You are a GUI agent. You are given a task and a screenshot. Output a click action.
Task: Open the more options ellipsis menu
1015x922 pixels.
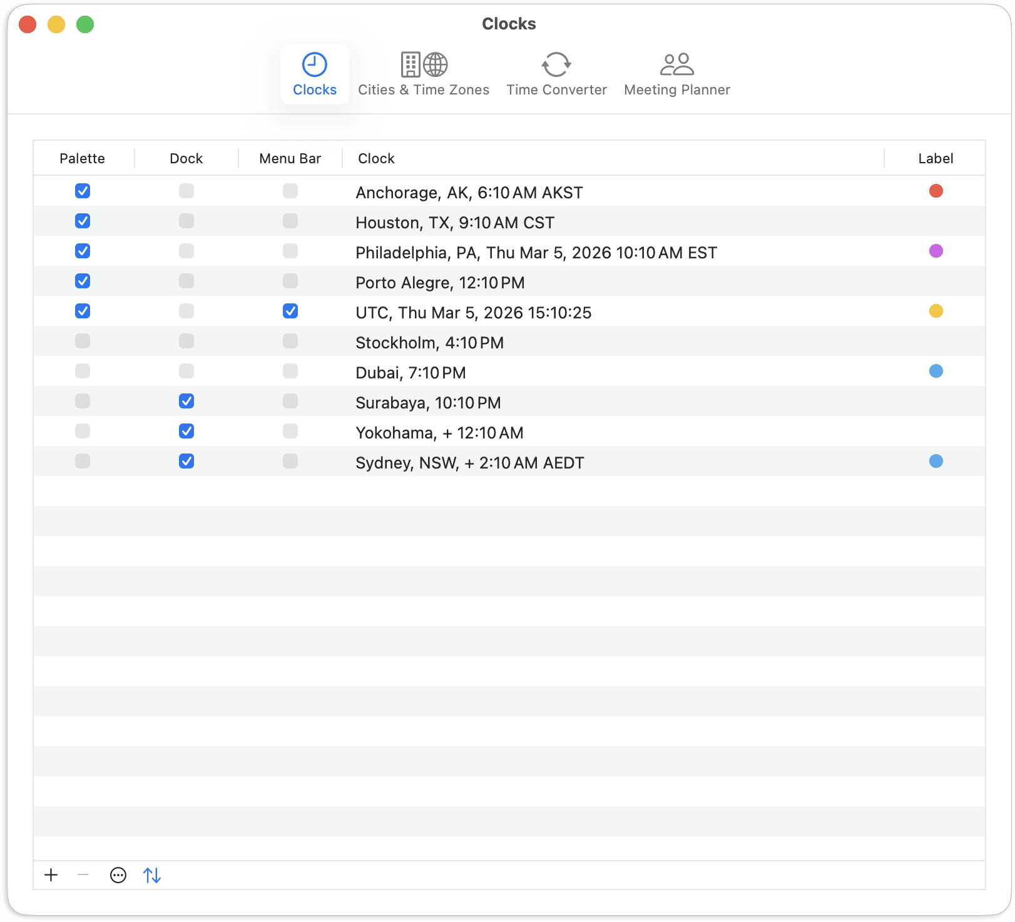point(118,875)
